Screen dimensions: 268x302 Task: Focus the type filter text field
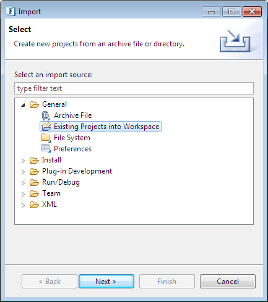[x=134, y=88]
